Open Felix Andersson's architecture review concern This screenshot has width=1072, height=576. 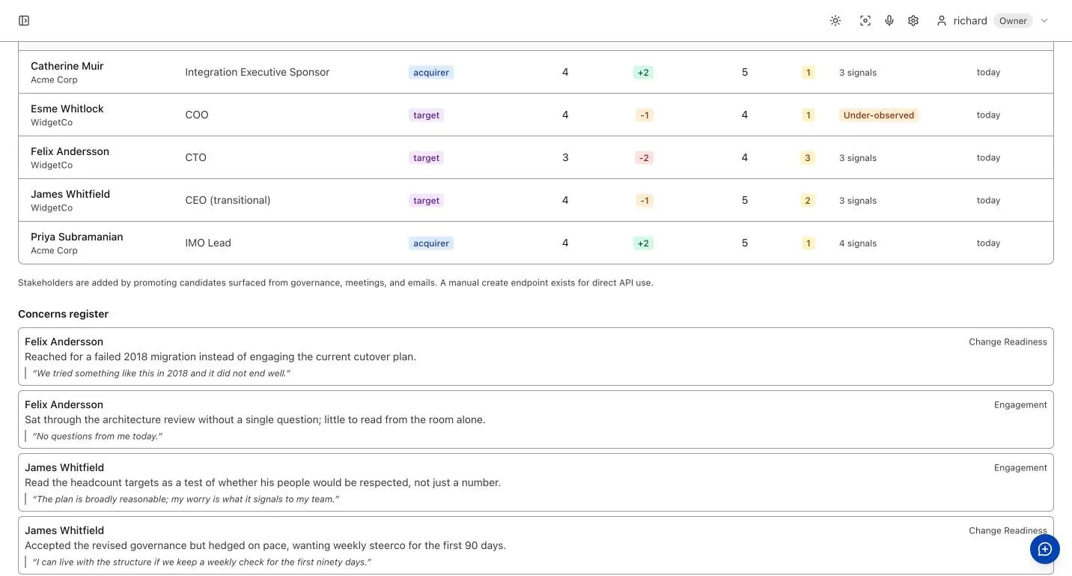point(536,419)
